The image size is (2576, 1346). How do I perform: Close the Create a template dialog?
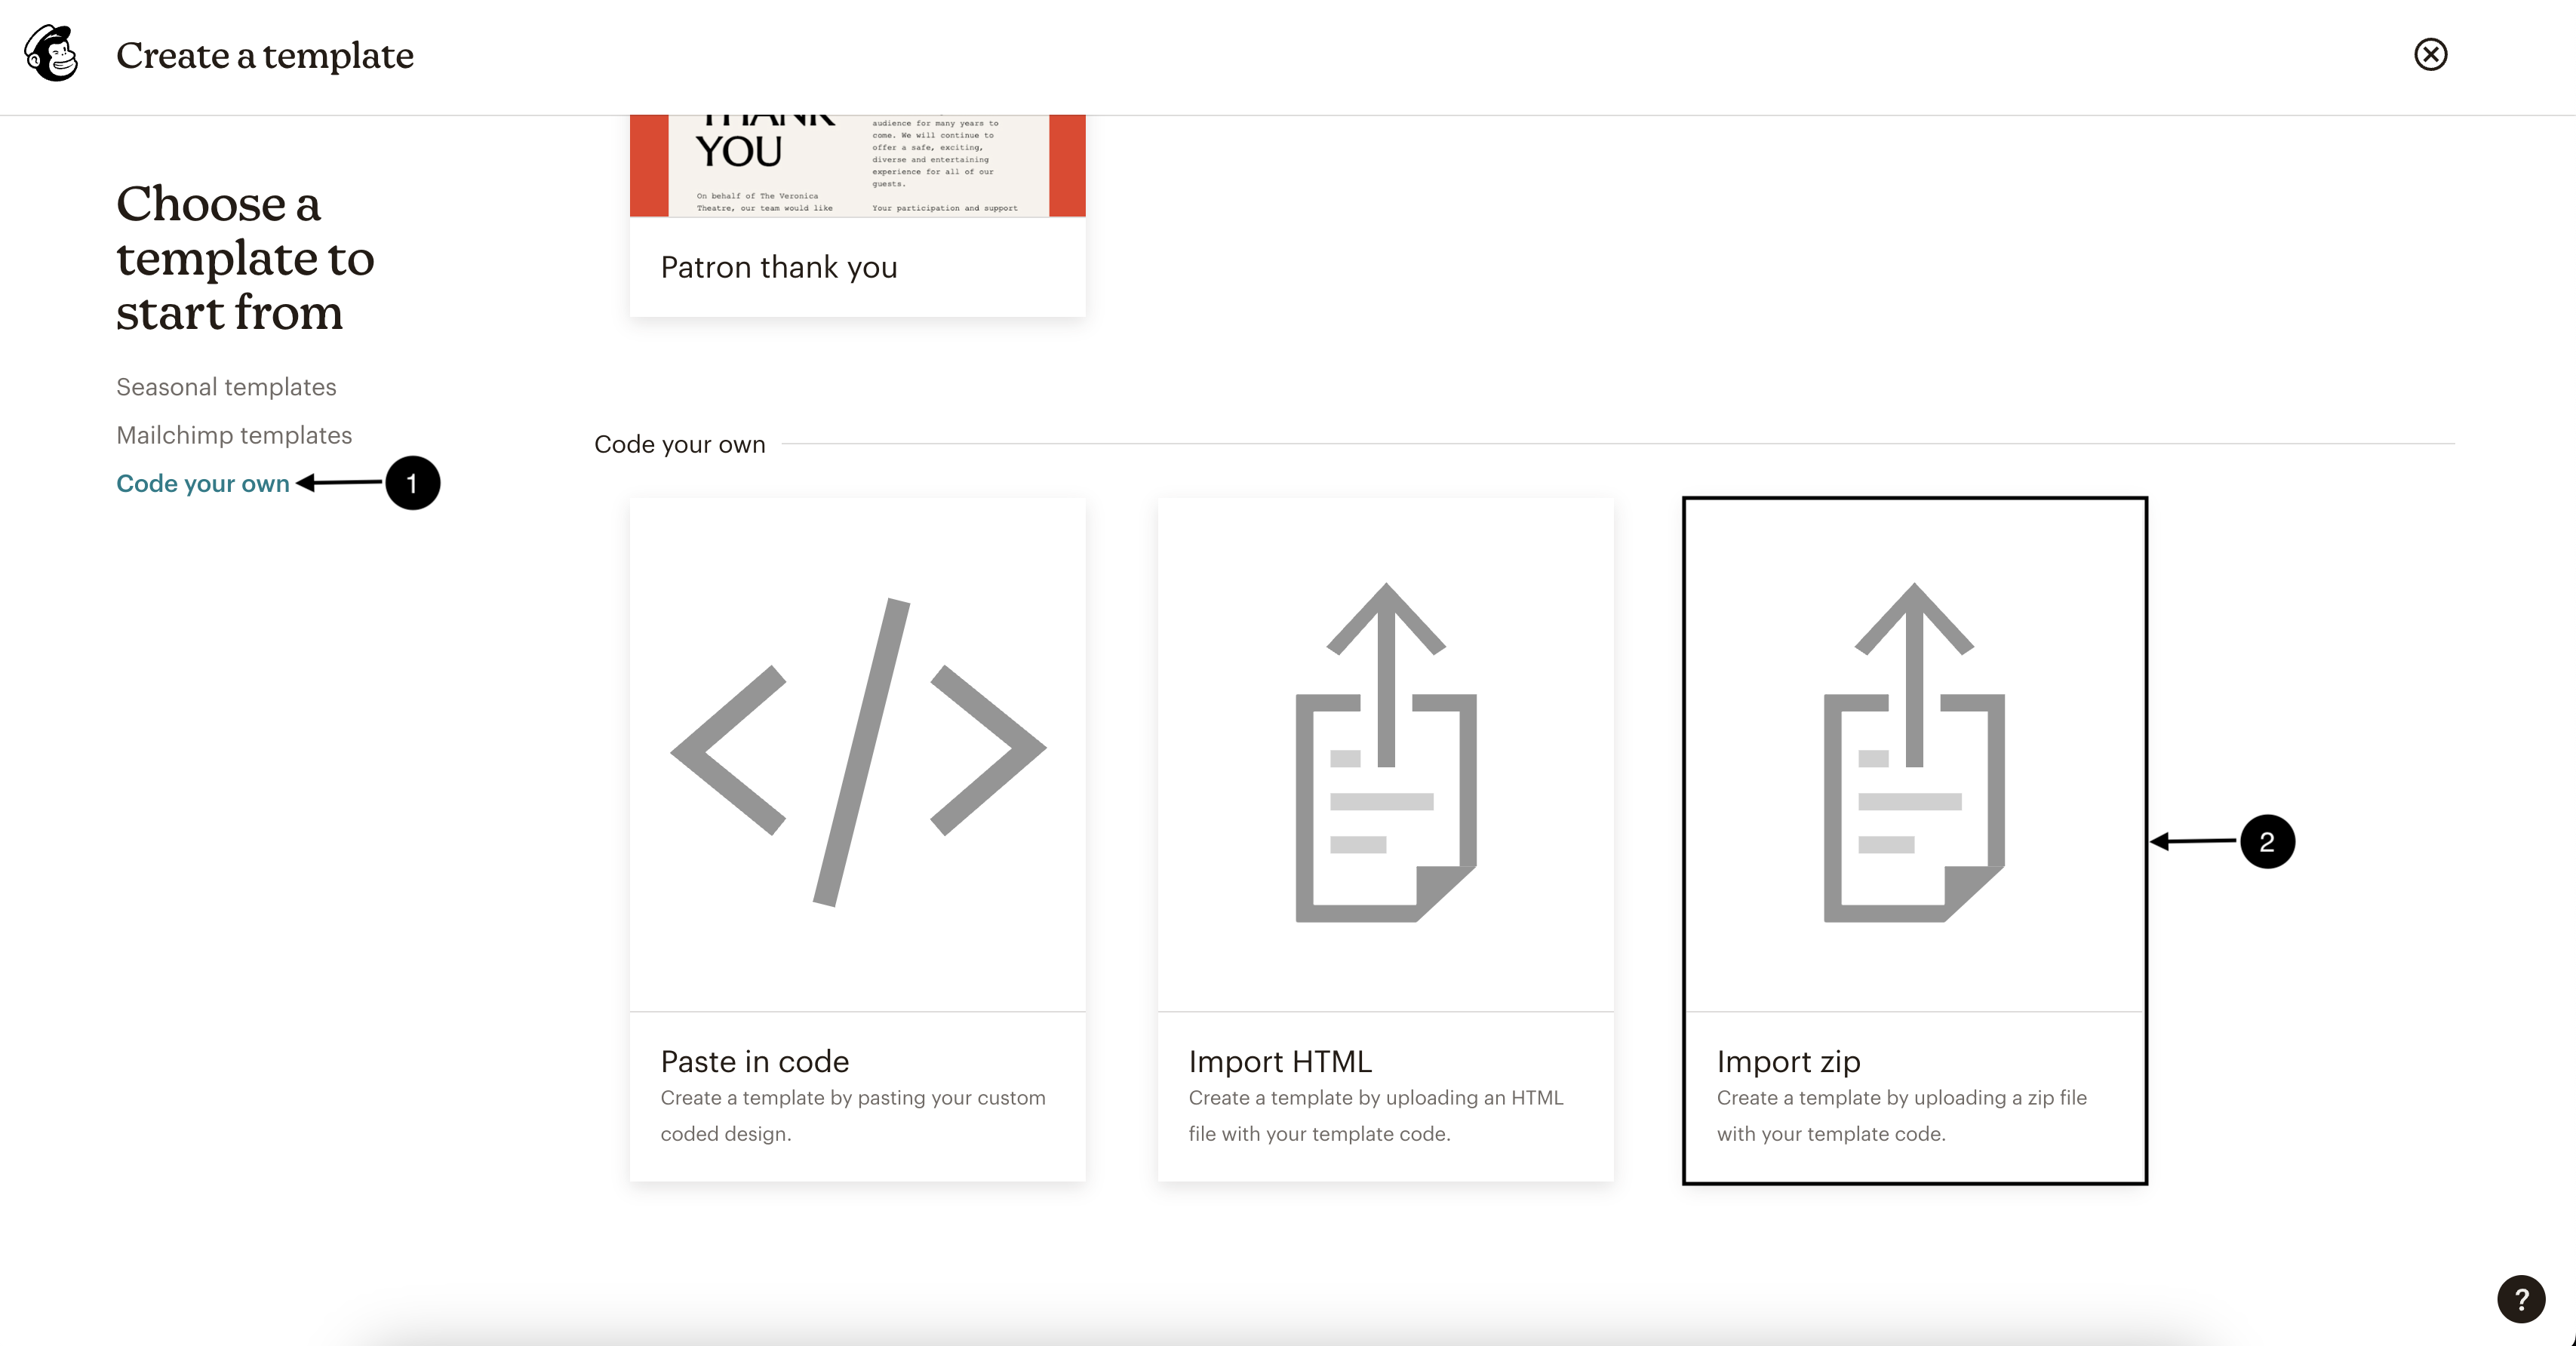pyautogui.click(x=2430, y=54)
